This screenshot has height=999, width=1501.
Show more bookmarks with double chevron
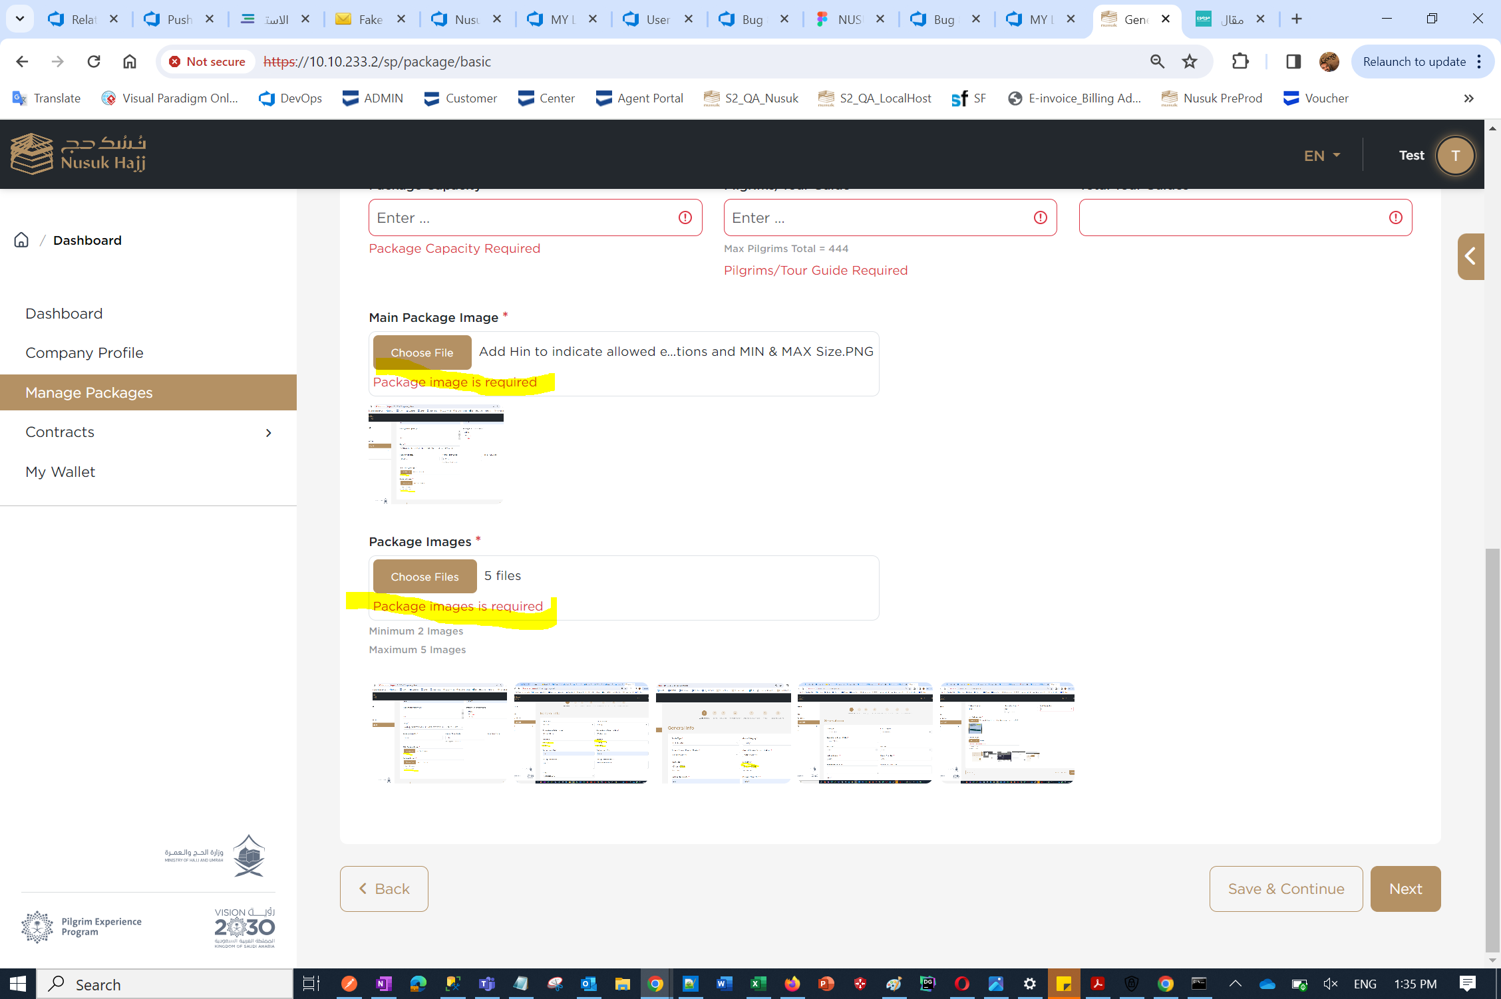tap(1468, 98)
